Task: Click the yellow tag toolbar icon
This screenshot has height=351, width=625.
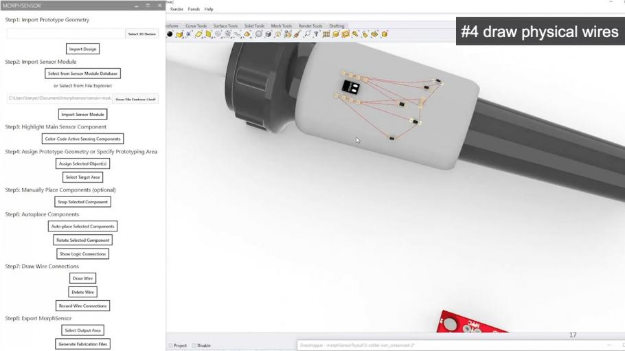Action: [365, 34]
